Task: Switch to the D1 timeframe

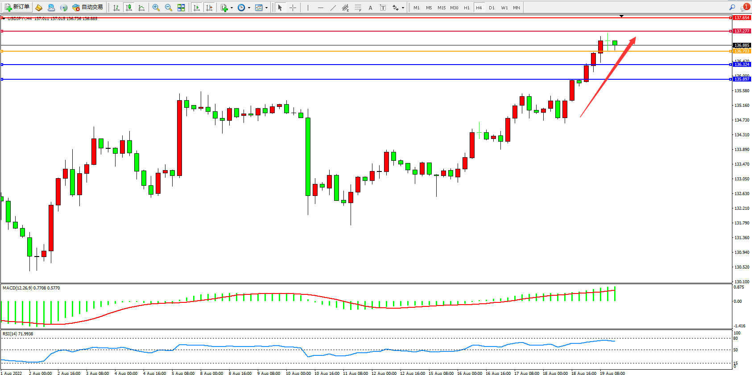Action: (492, 8)
